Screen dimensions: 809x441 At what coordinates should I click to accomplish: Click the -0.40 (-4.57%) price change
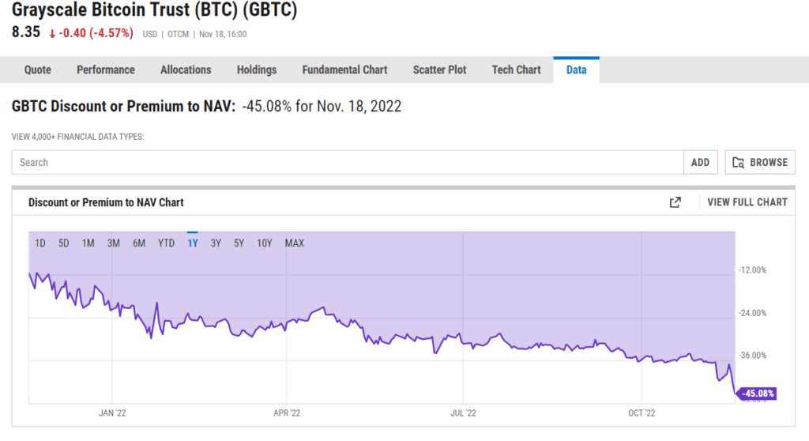tap(96, 33)
